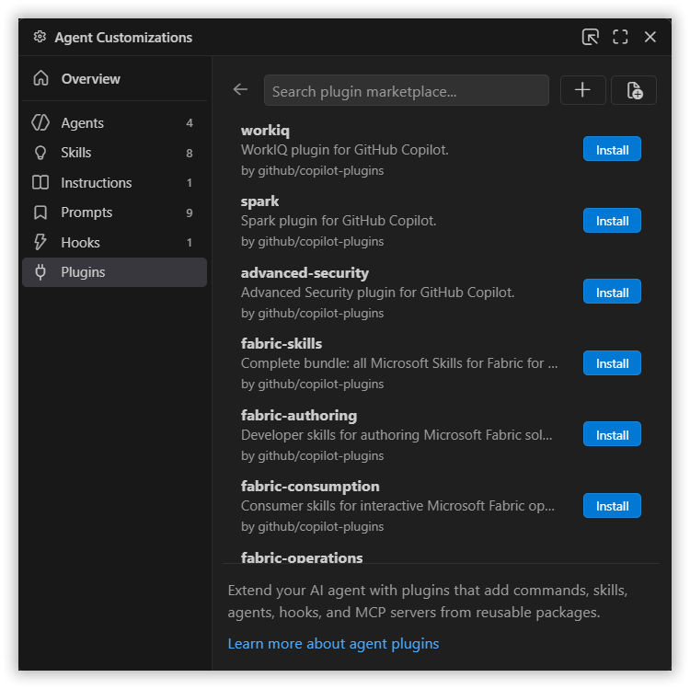Install the fabric-authoring plugin

[x=612, y=434]
